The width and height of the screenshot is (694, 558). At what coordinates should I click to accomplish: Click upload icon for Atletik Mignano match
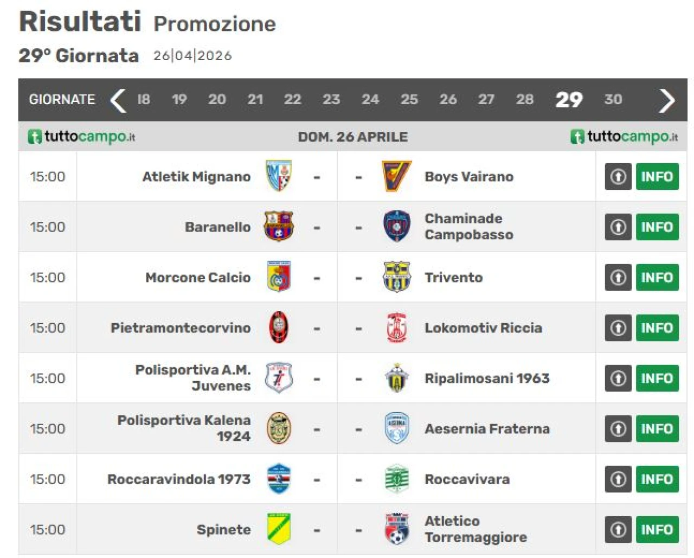pyautogui.click(x=618, y=176)
